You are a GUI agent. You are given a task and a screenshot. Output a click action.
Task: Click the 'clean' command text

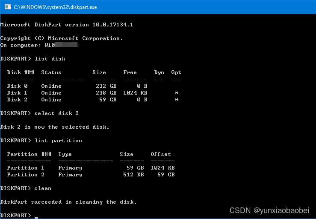point(43,188)
